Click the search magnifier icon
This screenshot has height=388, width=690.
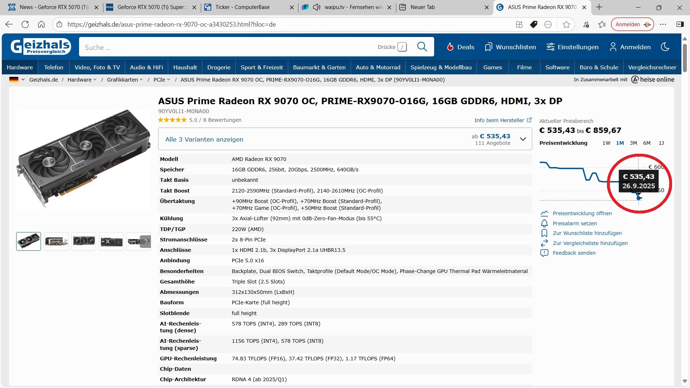[422, 47]
